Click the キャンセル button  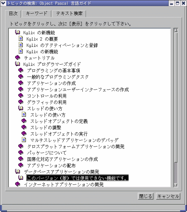tap(168, 196)
